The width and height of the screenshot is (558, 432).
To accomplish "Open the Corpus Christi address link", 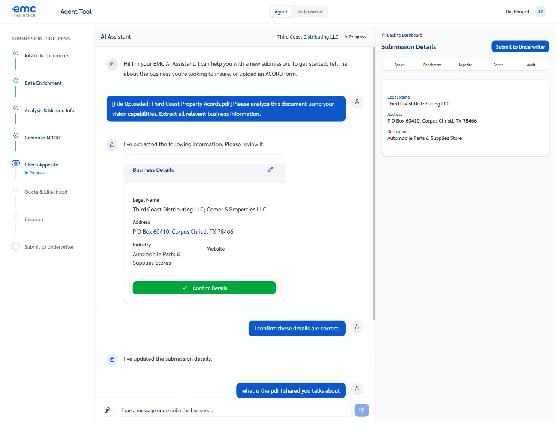I will (x=183, y=231).
